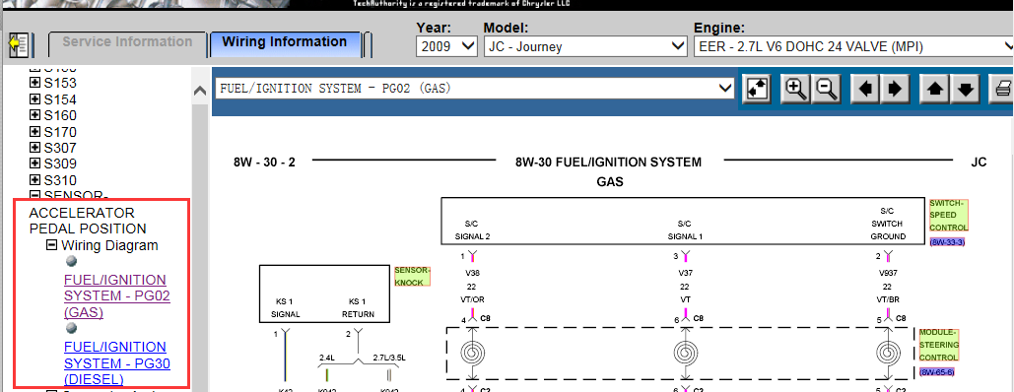This screenshot has height=392, width=1014.
Task: Click the VT/BR wire color label
Action: 887,299
